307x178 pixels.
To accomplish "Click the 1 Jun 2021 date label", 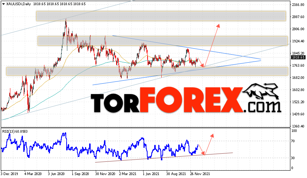I will 151,174.
